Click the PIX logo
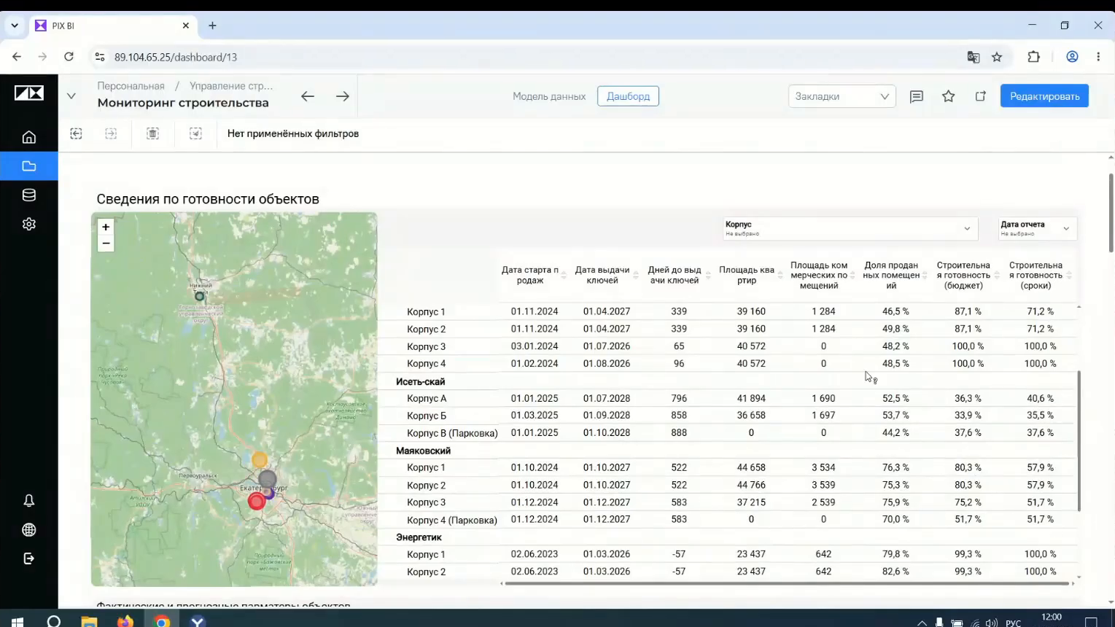The height and width of the screenshot is (627, 1115). pos(29,93)
